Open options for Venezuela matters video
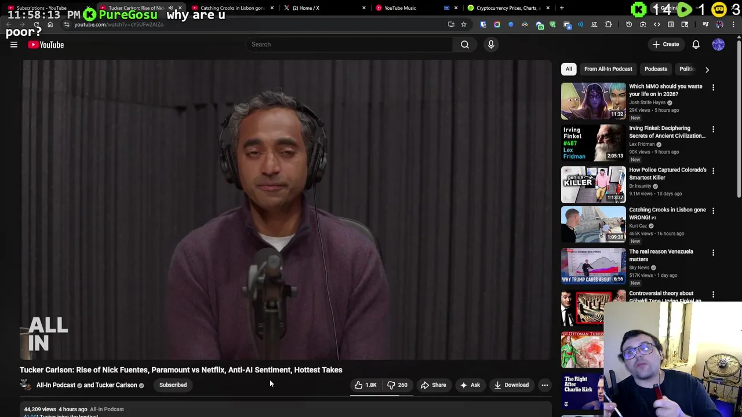Image resolution: width=742 pixels, height=417 pixels. (x=713, y=253)
